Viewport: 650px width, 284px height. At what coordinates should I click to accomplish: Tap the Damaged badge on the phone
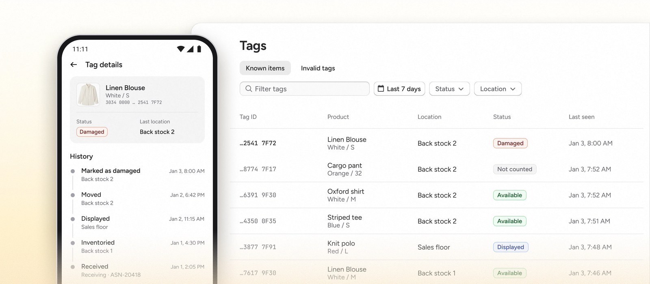click(92, 132)
